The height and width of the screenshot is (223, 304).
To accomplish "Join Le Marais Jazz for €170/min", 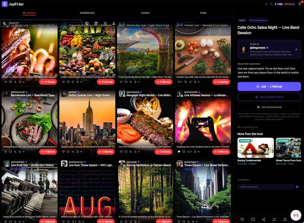I will click(x=48, y=82).
